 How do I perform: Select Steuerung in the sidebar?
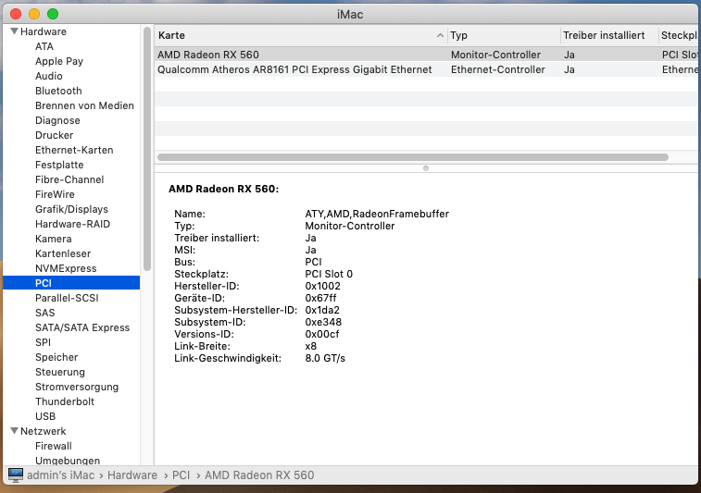(60, 372)
